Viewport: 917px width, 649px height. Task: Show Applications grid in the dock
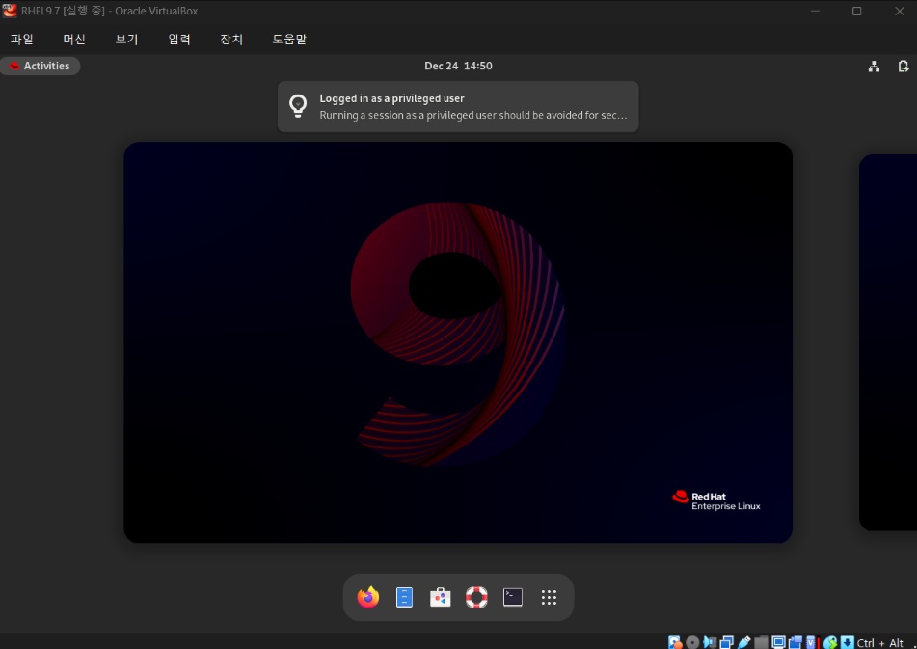pos(550,597)
